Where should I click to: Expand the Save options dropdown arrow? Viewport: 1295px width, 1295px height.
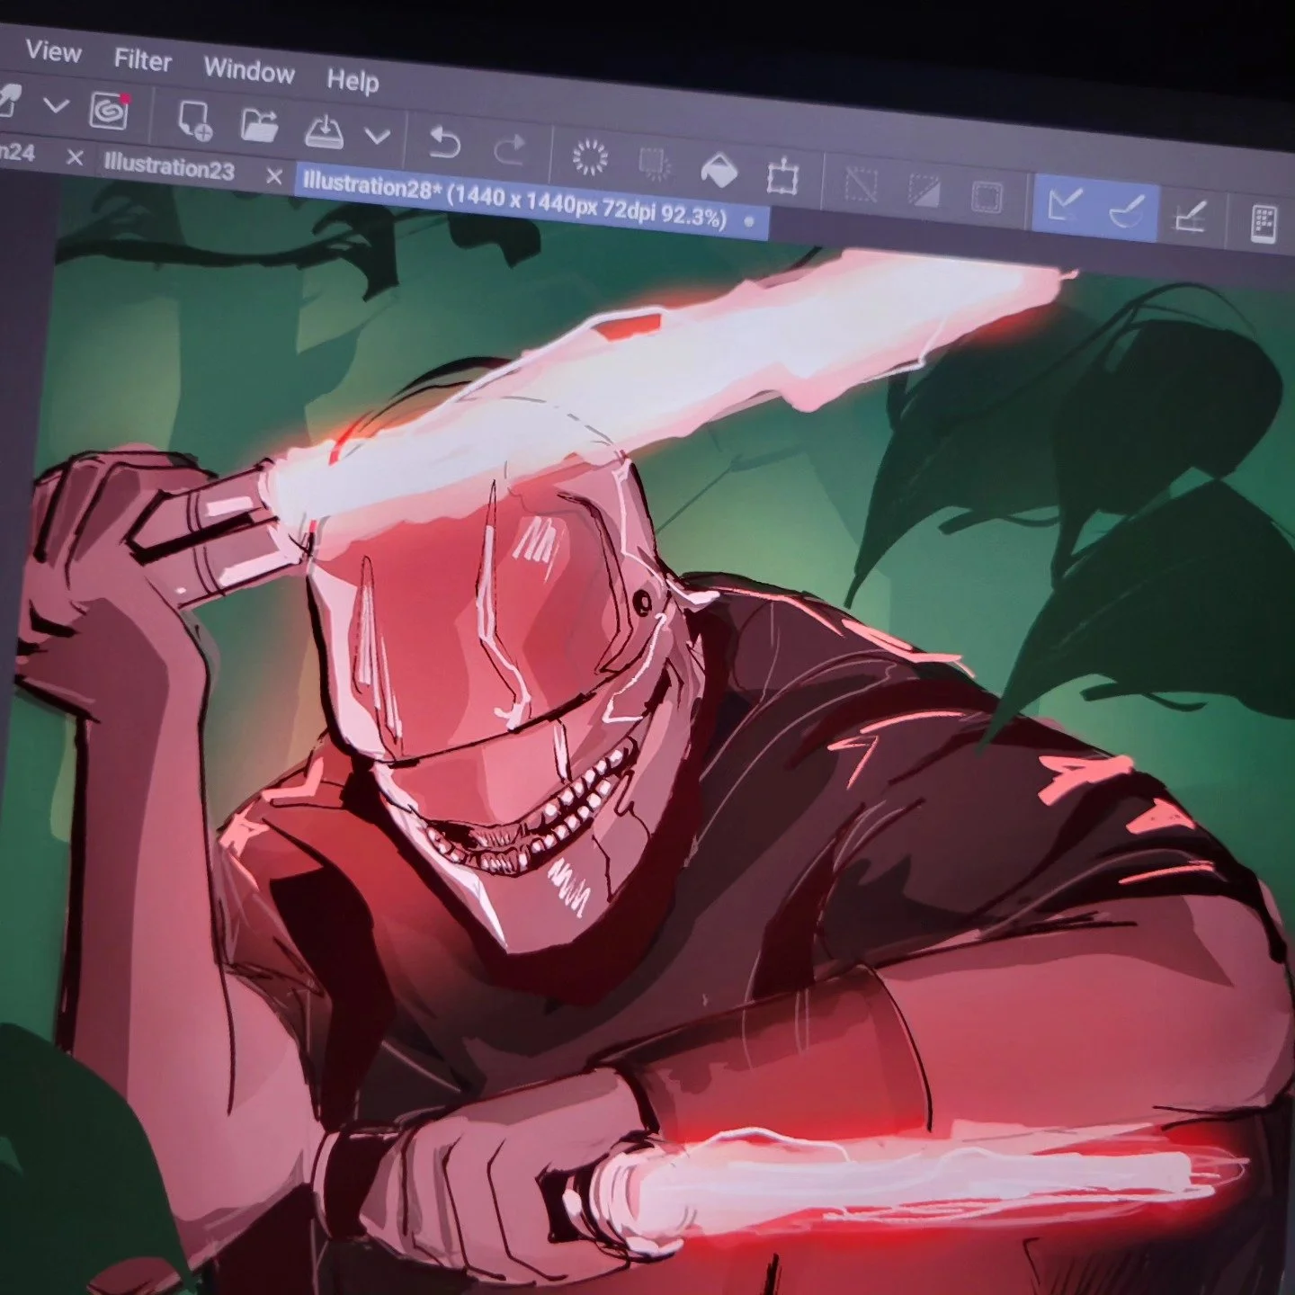point(378,137)
